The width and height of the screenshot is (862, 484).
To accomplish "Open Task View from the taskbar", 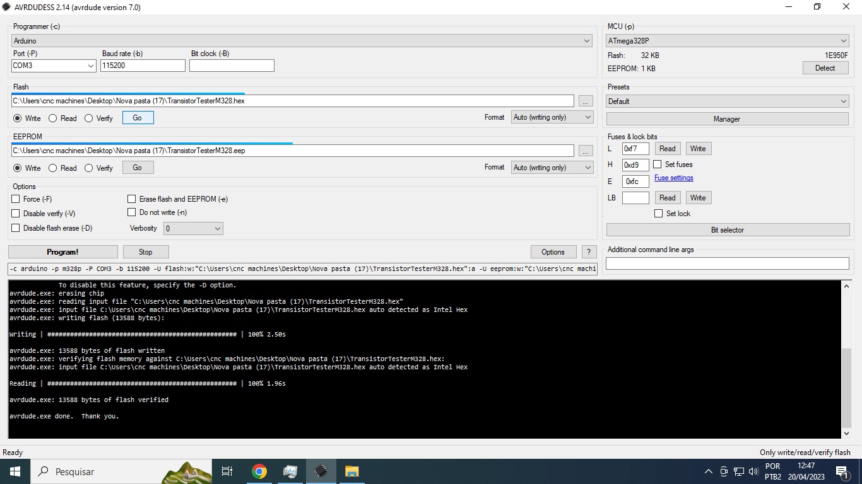I will point(227,471).
